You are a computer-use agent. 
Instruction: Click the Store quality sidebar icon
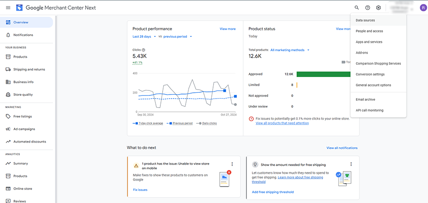coord(8,95)
